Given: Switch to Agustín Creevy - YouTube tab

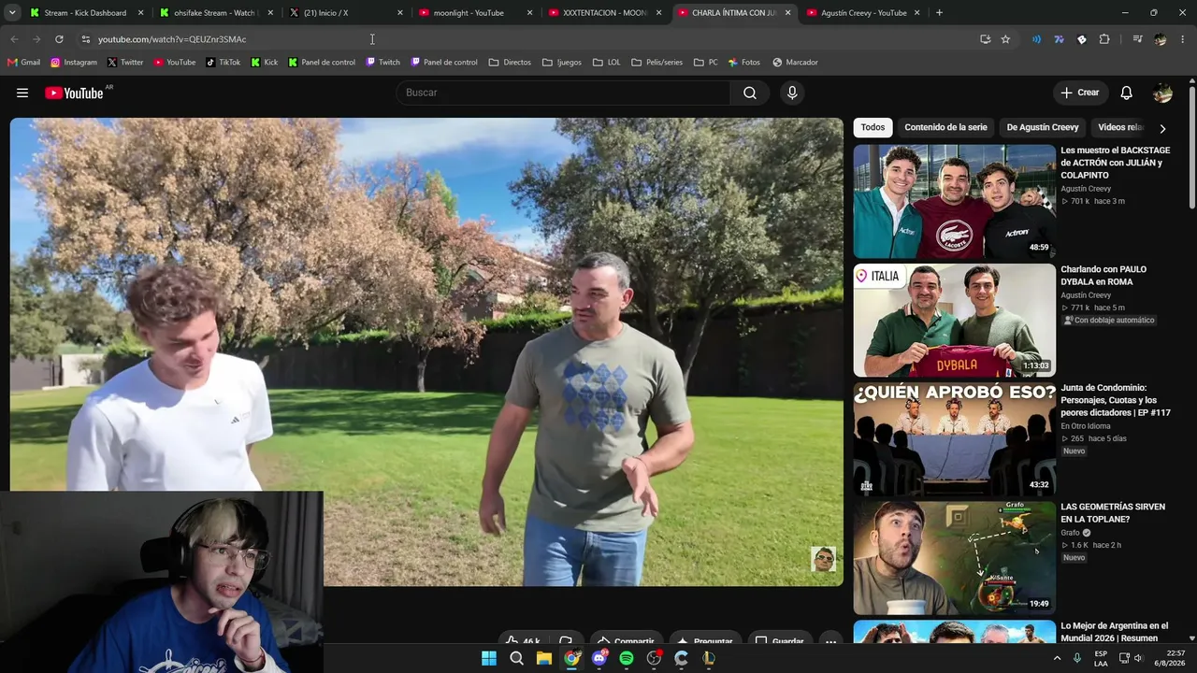Looking at the screenshot, I should pyautogui.click(x=863, y=13).
